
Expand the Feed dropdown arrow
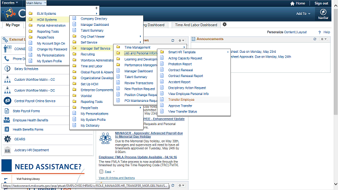pyautogui.click(x=114, y=172)
